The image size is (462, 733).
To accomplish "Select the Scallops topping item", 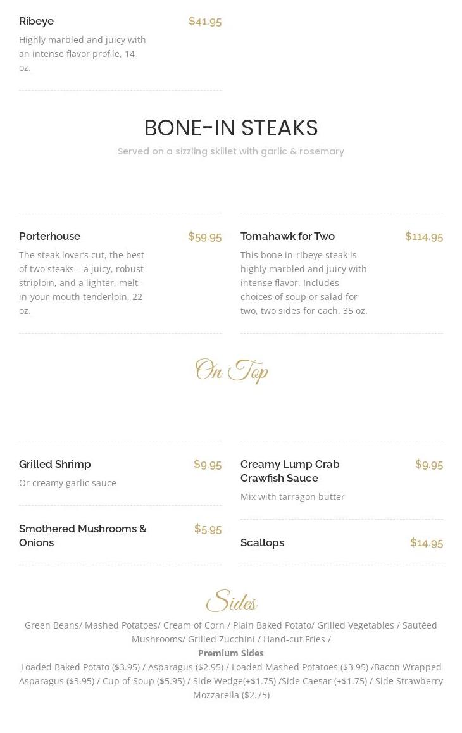I will tap(262, 542).
